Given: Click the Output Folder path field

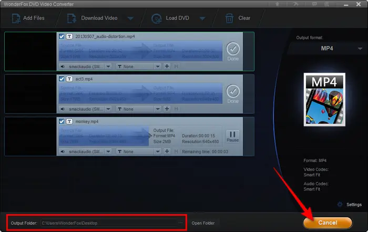Looking at the screenshot, I should coord(109,223).
